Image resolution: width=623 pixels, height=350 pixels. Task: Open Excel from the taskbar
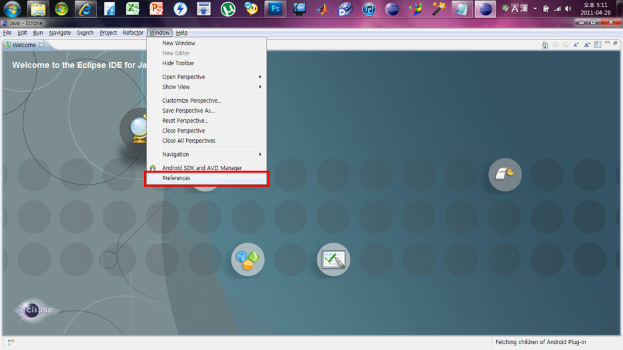(132, 9)
